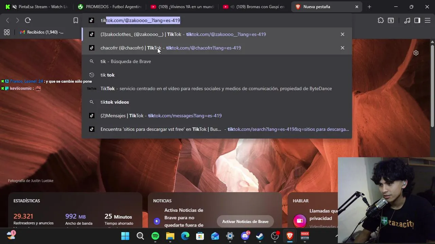The image size is (435, 244).
Task: Open the weather widget on taskbar
Action: 11,235
